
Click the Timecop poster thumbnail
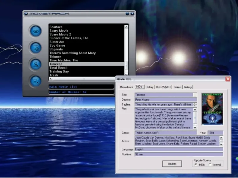(212, 109)
